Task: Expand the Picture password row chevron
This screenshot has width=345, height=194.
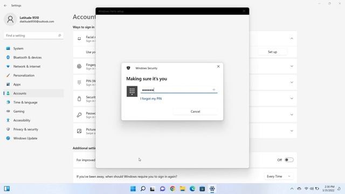Action: pos(292,131)
